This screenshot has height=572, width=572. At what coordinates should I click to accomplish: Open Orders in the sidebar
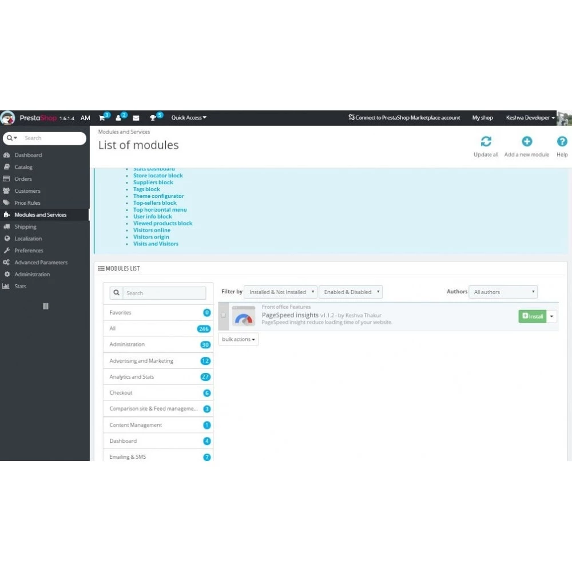point(23,178)
